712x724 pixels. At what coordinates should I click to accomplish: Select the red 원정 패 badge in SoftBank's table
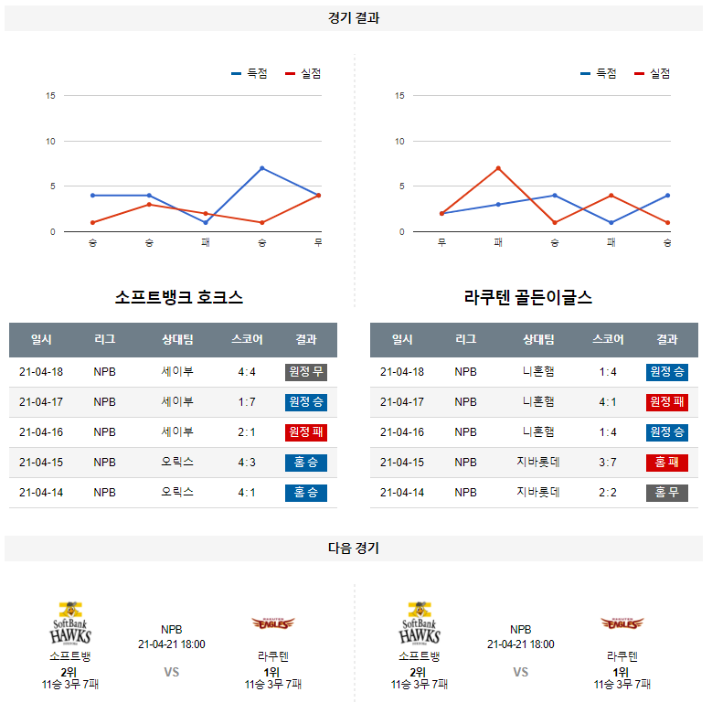(x=305, y=432)
